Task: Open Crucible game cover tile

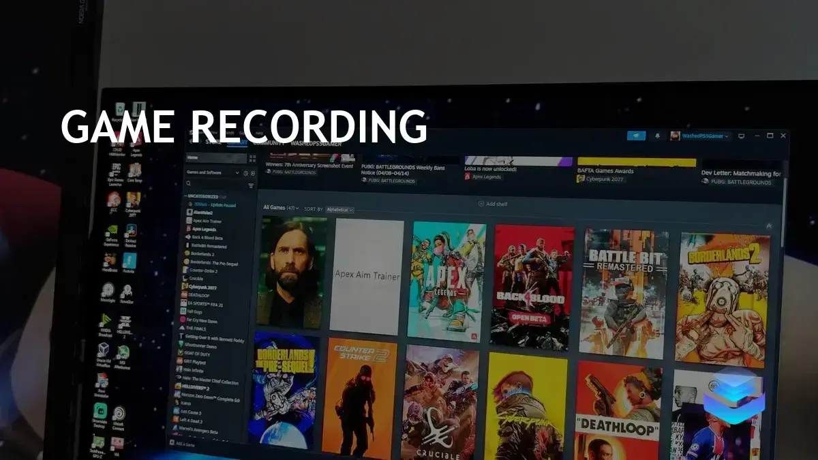Action: click(439, 402)
